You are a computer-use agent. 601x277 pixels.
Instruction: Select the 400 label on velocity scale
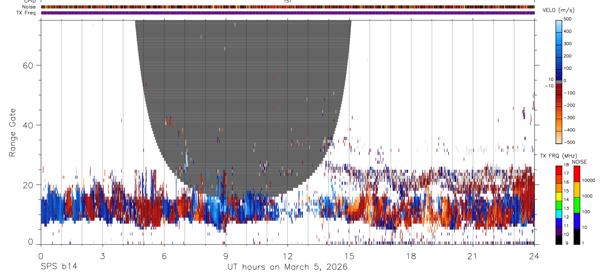(x=568, y=31)
